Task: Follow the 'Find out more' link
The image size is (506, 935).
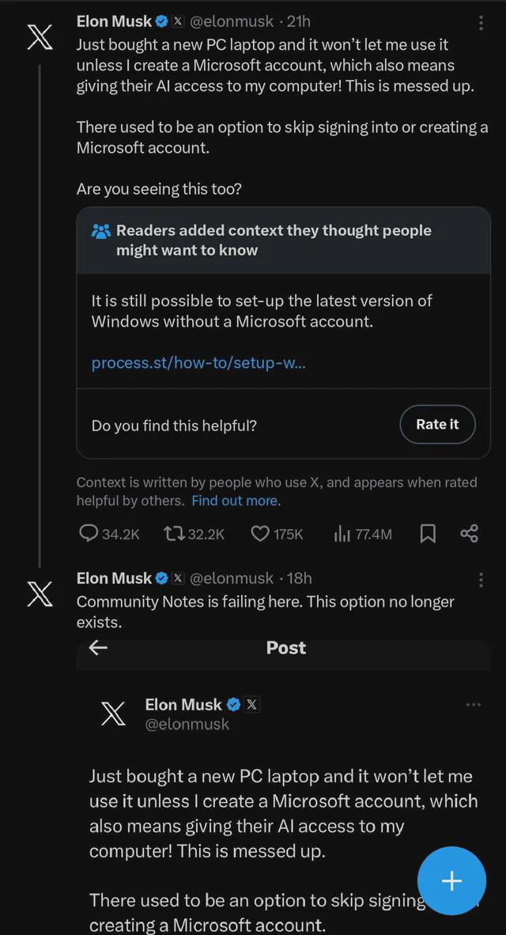Action: [x=235, y=501]
